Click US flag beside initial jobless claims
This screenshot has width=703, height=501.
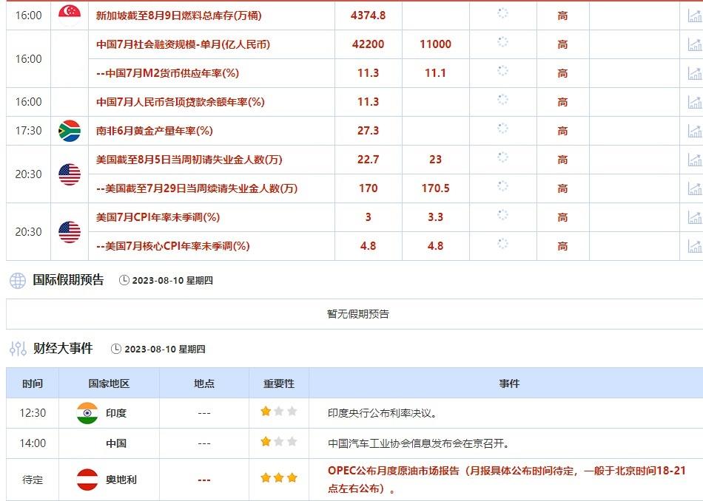pos(70,174)
